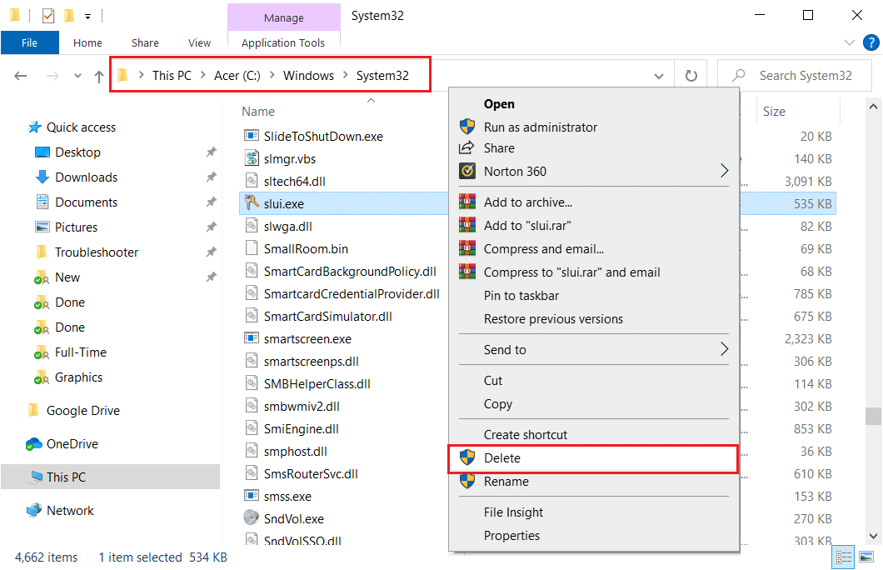Open the address bar history dropdown
This screenshot has height=570, width=883.
coord(658,76)
